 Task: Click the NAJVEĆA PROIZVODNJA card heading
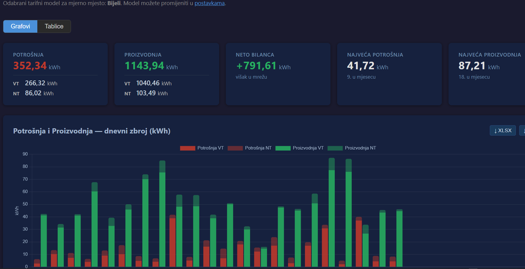pyautogui.click(x=490, y=55)
